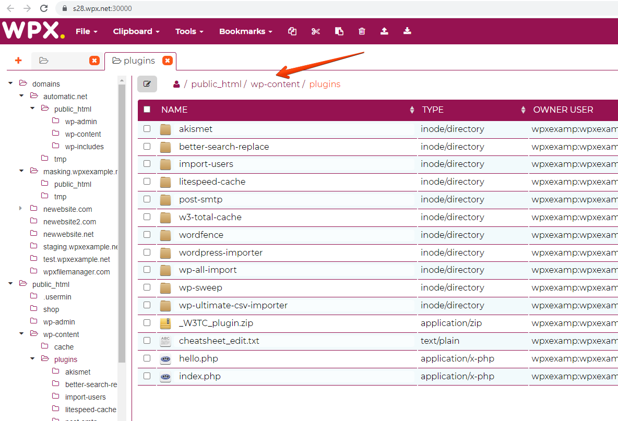Open the File dropdown menu
This screenshot has height=421, width=618.
click(x=86, y=31)
